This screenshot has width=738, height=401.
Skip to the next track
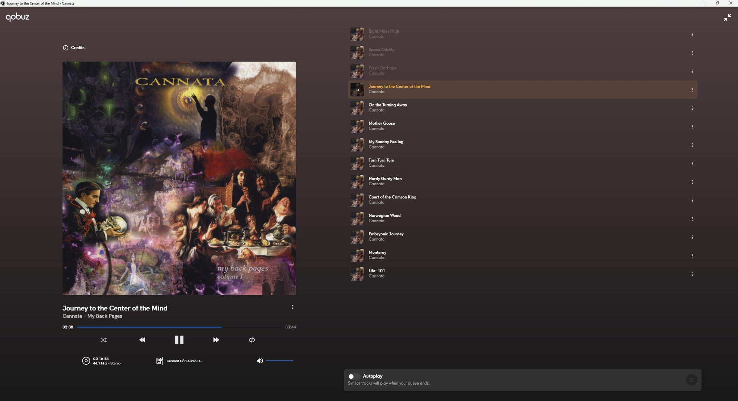216,340
